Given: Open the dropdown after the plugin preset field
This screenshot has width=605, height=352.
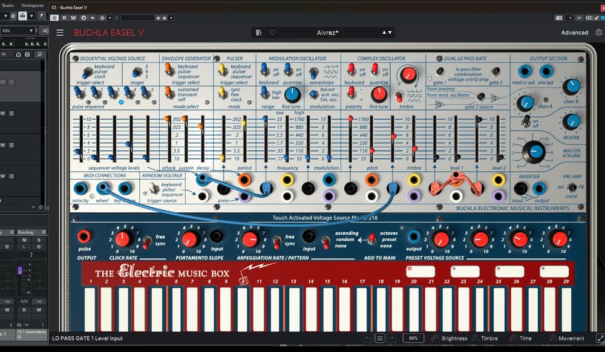Looking at the screenshot, I should point(171,18).
